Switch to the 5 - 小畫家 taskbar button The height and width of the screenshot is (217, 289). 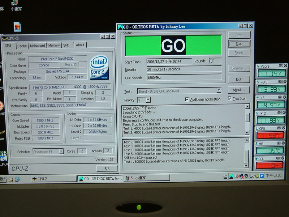coord(147,178)
